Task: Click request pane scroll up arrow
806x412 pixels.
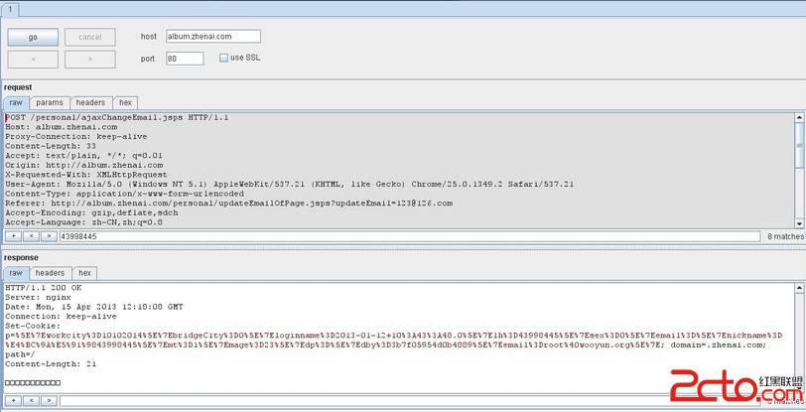Action: [x=799, y=117]
